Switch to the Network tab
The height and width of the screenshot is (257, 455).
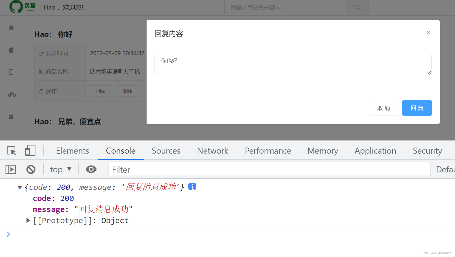(x=212, y=151)
